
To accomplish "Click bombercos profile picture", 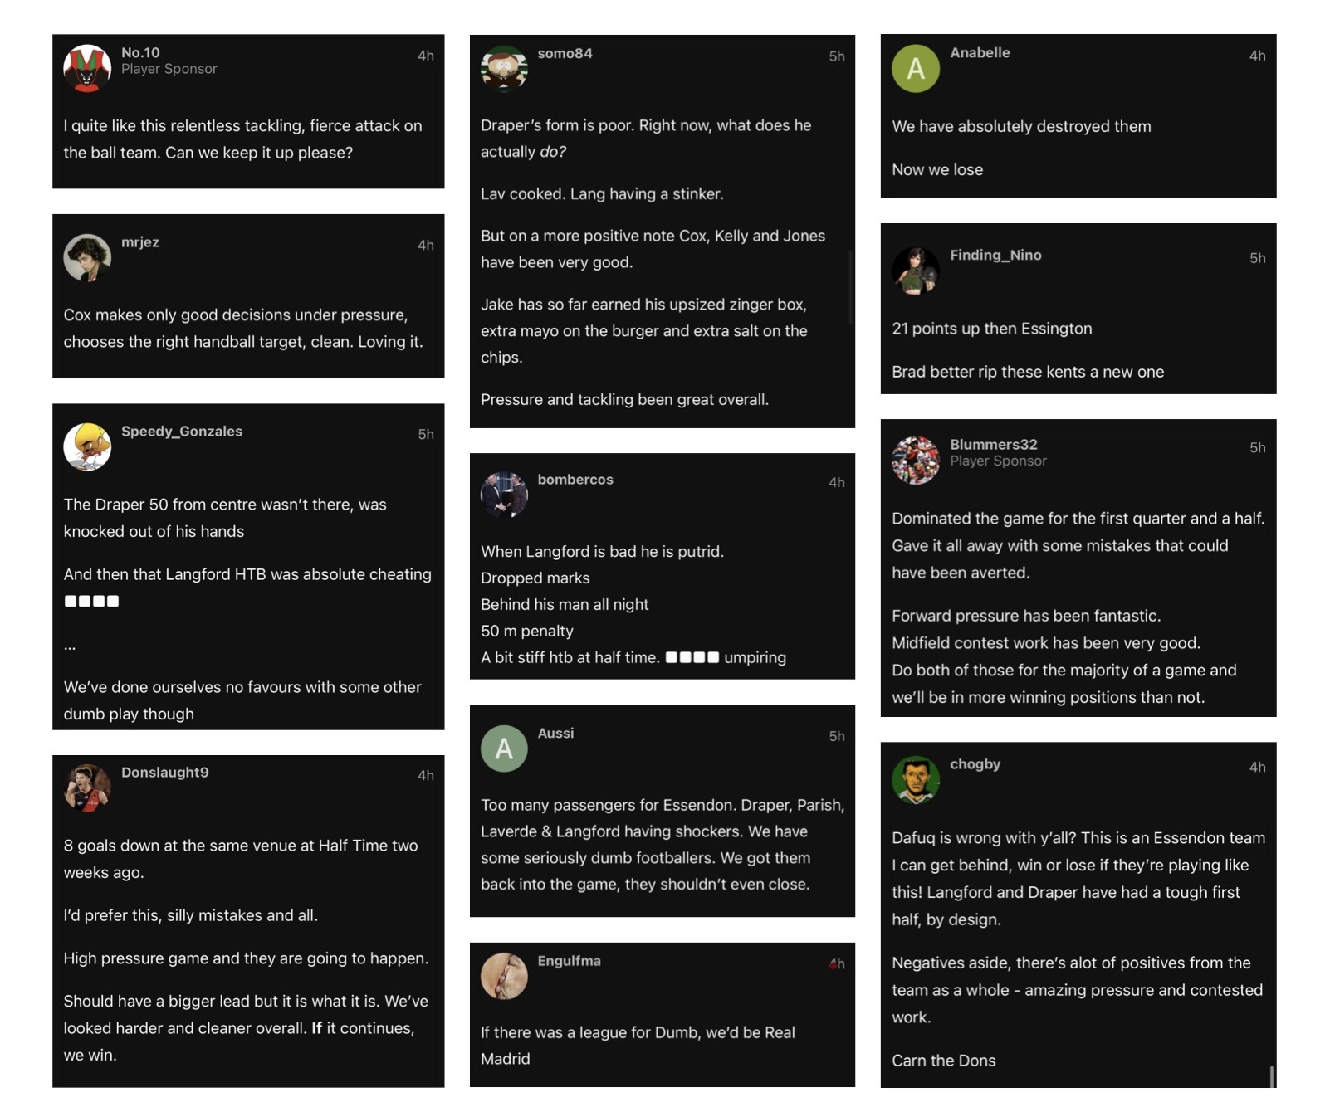I will [x=504, y=495].
